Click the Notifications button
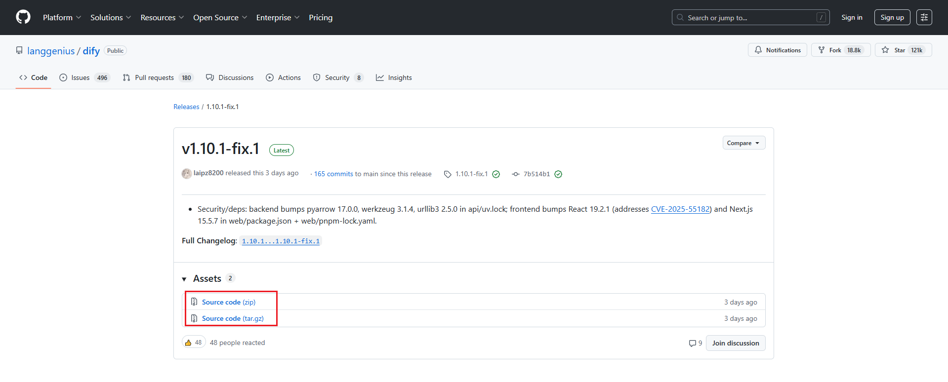 tap(778, 50)
